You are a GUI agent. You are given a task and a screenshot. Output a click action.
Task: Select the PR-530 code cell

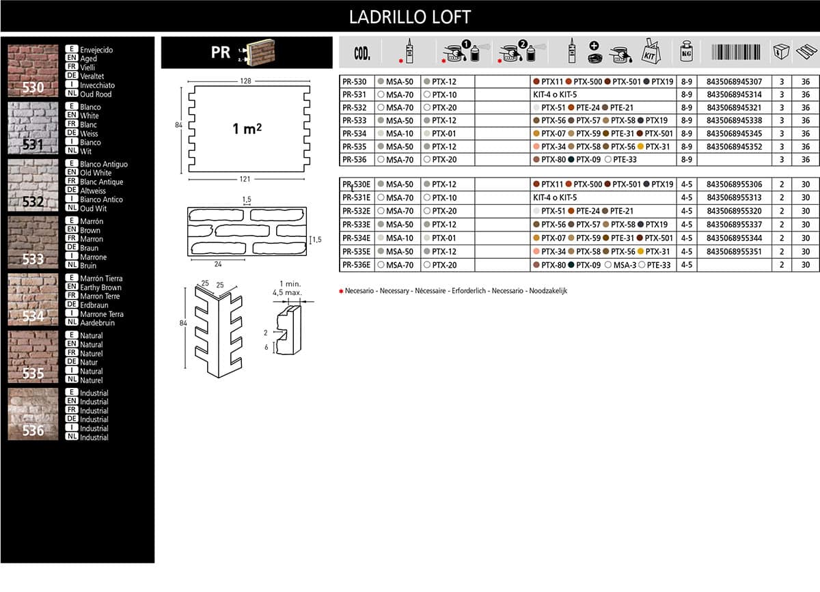click(x=356, y=81)
